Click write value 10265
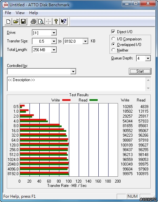 point(128,106)
